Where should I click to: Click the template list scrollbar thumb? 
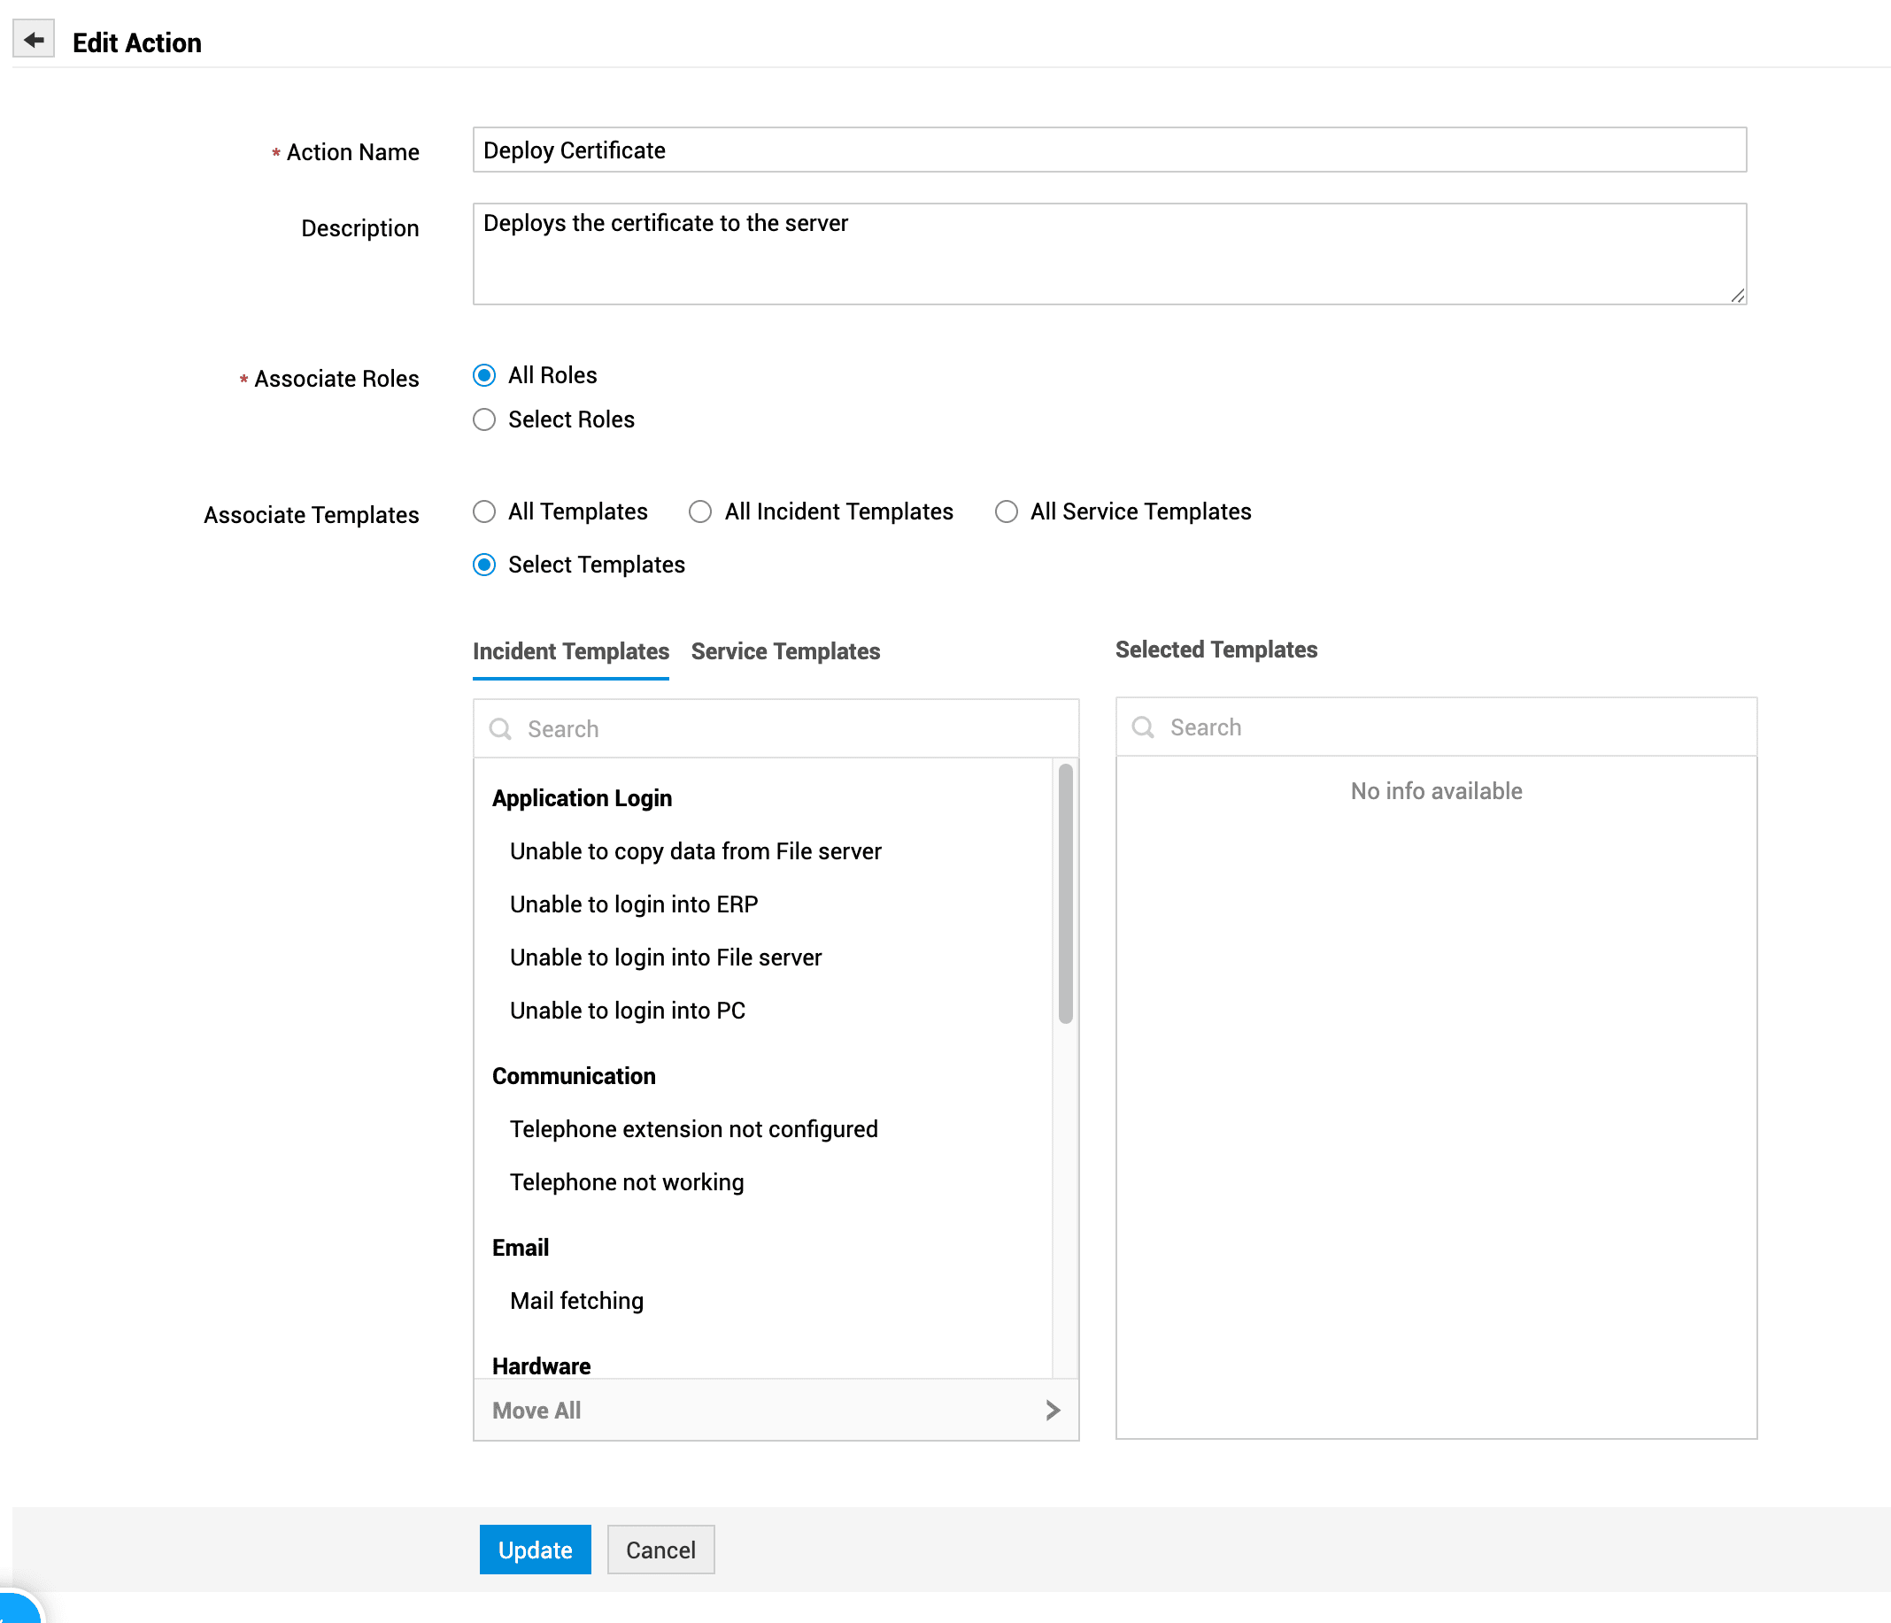coord(1065,894)
